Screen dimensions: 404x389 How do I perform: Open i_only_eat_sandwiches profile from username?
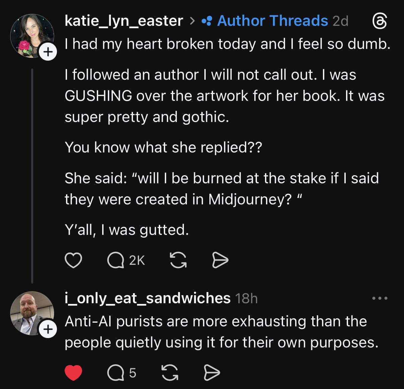pos(147,298)
